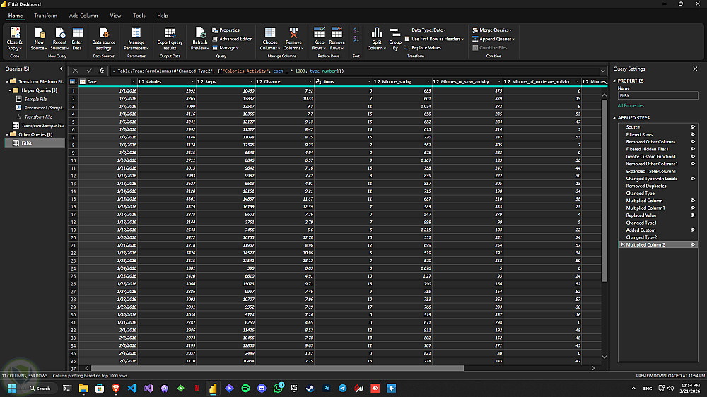Sort ascending using the A-Z icon
Image resolution: width=707 pixels, height=397 pixels.
[356, 30]
